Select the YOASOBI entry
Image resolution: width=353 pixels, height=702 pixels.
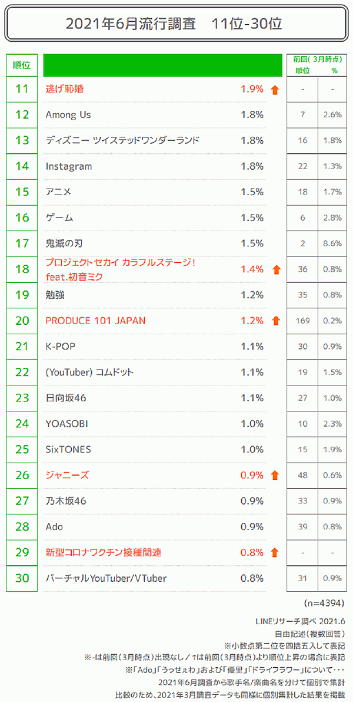tap(67, 424)
